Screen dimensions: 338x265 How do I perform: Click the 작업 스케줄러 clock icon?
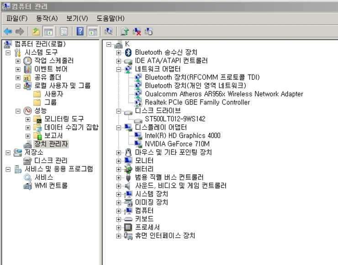coord(27,61)
